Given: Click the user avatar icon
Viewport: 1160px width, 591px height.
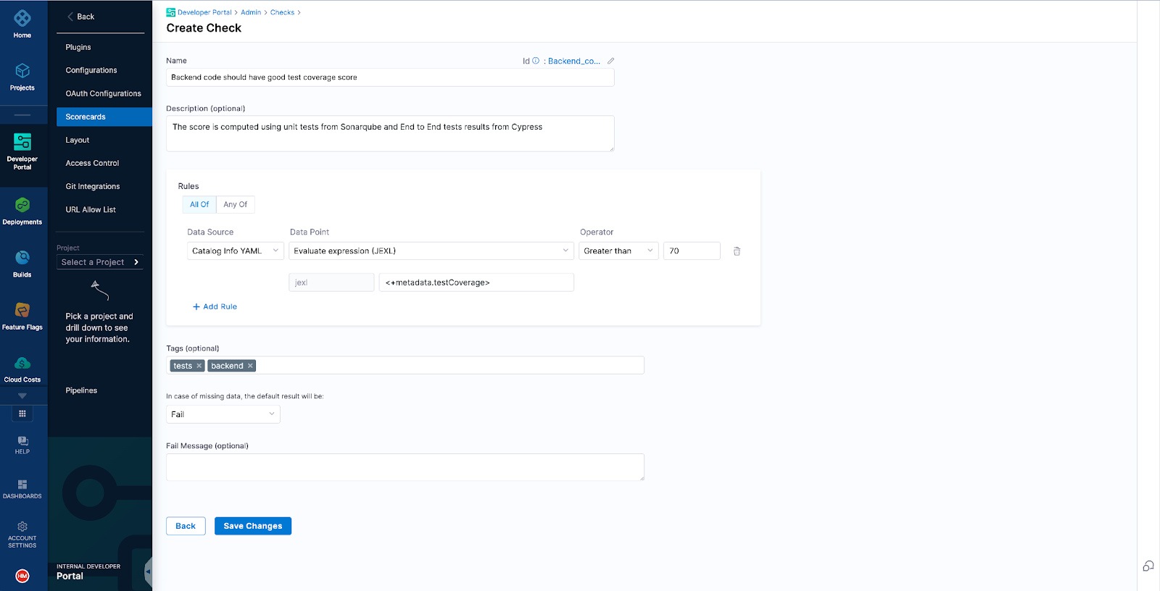Looking at the screenshot, I should click(x=22, y=576).
